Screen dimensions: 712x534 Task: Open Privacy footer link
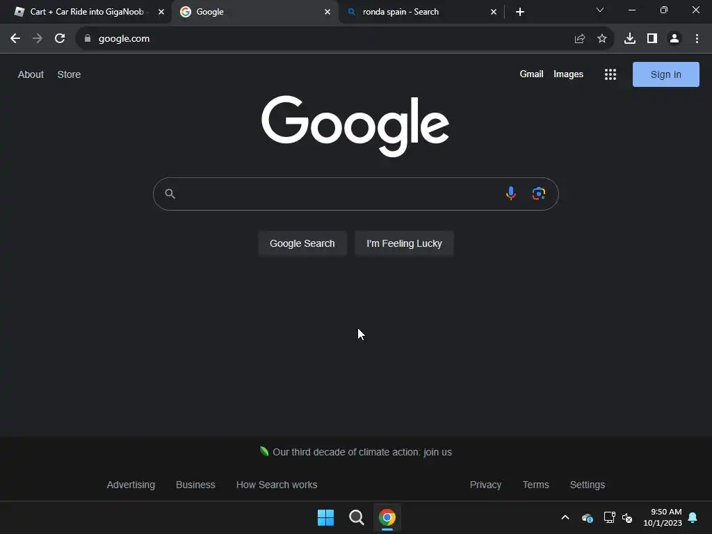coord(485,485)
